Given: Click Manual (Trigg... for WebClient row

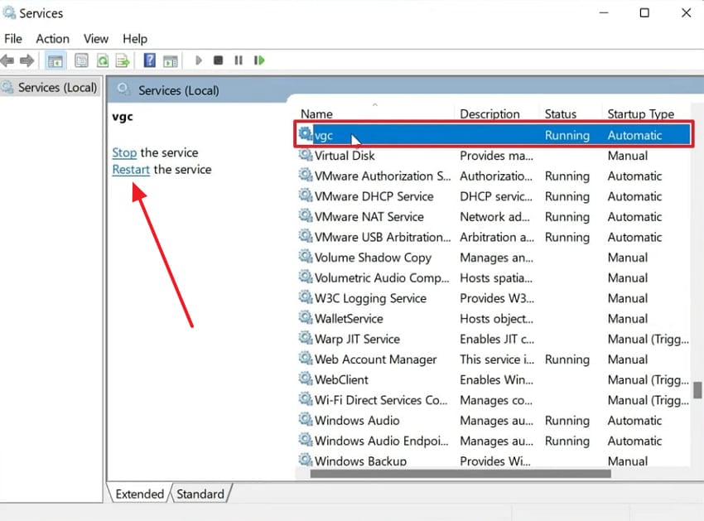Looking at the screenshot, I should (x=648, y=380).
